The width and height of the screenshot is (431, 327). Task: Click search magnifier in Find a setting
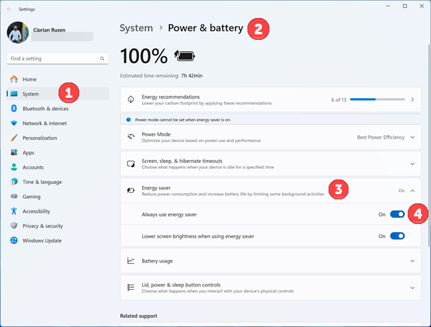(102, 58)
